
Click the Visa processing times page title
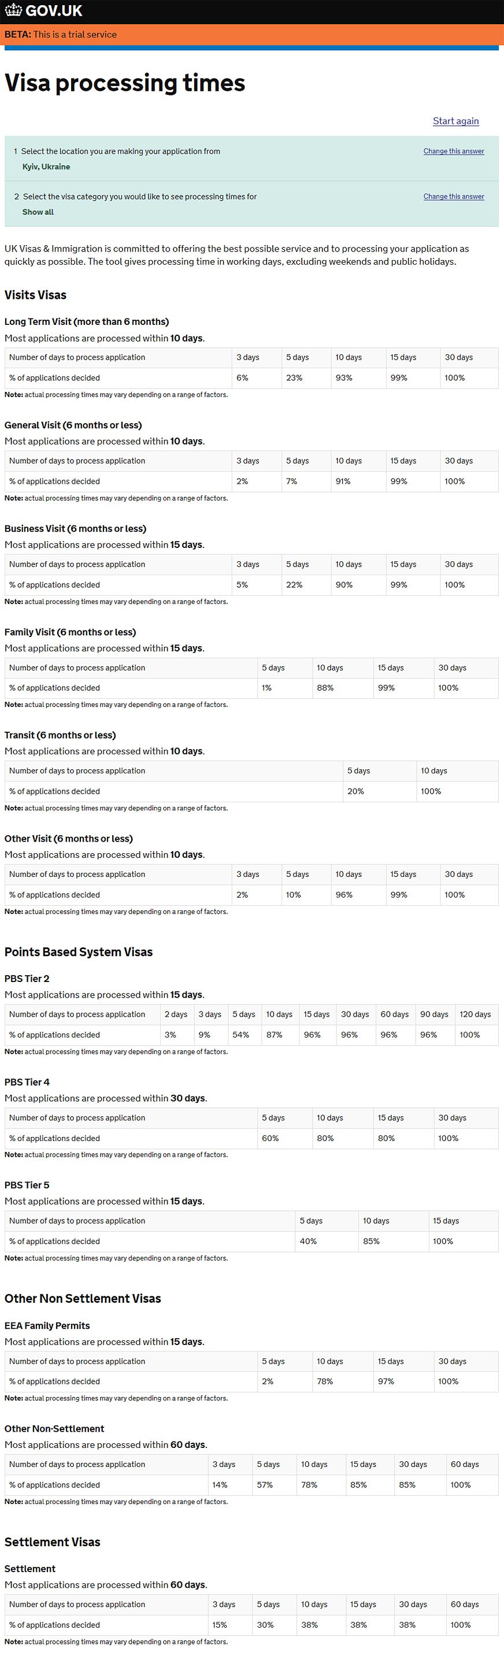[x=125, y=83]
